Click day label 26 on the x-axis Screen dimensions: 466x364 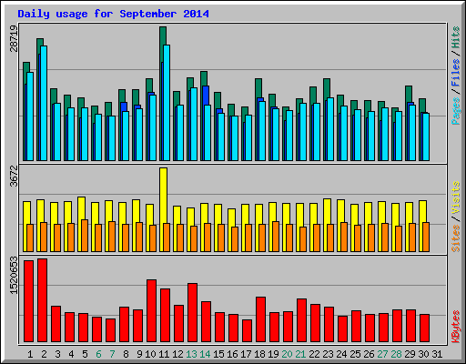[x=369, y=354]
